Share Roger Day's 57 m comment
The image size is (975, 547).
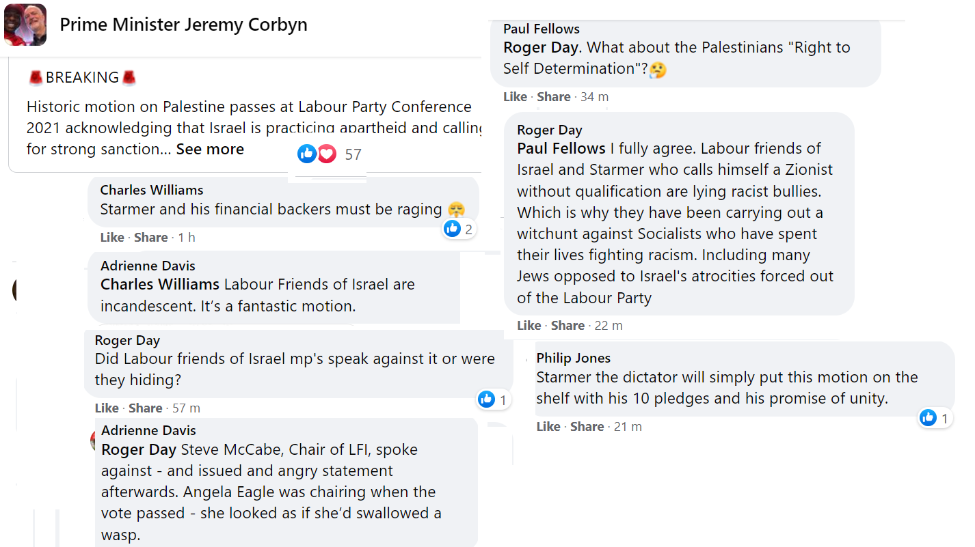146,408
